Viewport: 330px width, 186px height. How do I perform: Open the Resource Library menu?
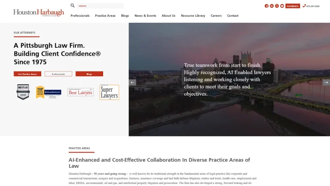(x=193, y=15)
